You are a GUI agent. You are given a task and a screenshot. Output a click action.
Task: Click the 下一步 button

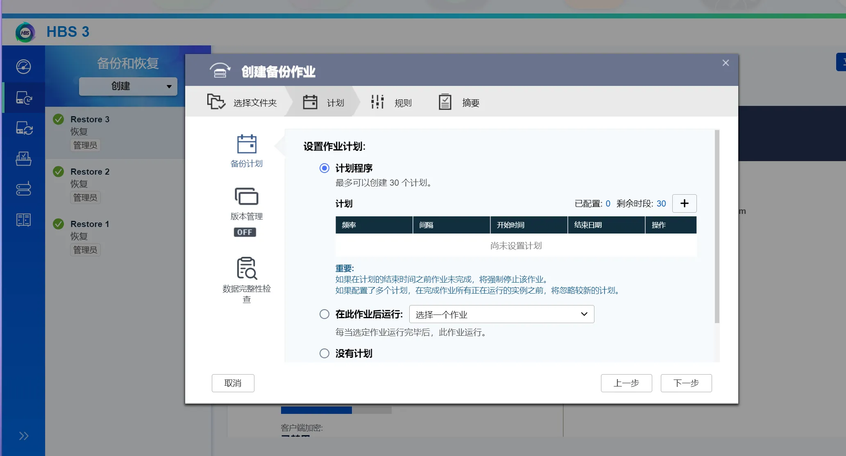point(686,383)
